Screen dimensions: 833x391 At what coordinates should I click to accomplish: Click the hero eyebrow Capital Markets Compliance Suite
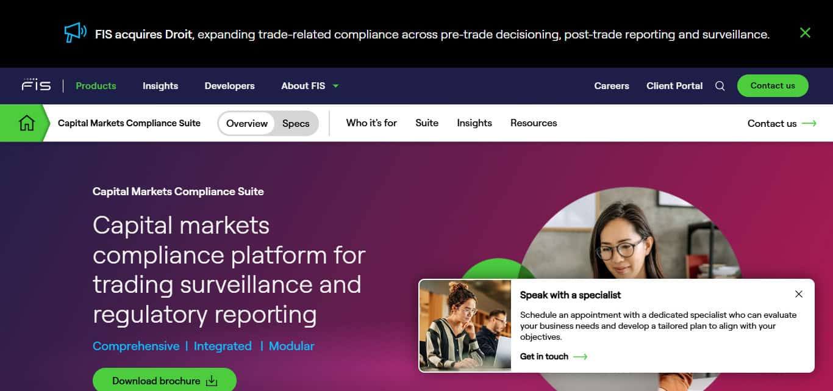pos(178,192)
